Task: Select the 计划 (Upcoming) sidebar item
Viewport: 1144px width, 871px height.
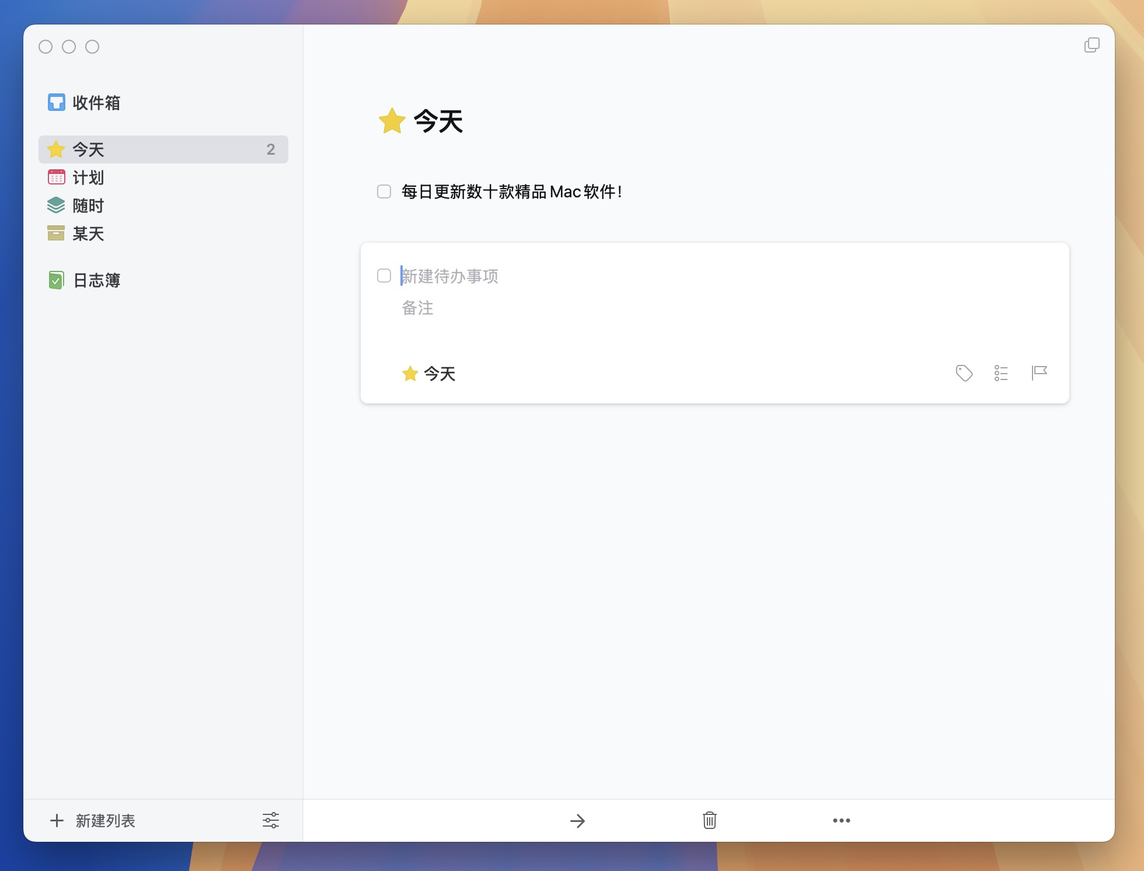Action: pos(88,177)
